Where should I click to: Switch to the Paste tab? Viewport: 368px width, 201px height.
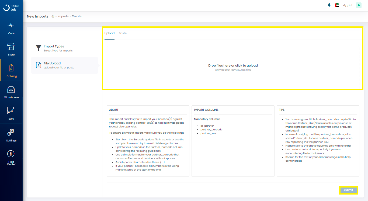tap(123, 33)
